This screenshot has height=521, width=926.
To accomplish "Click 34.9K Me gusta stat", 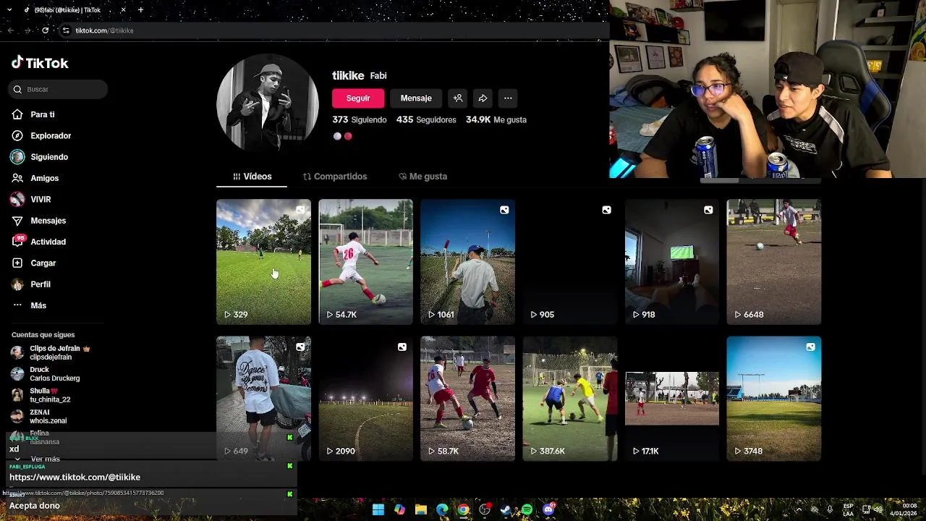I will pyautogui.click(x=496, y=119).
